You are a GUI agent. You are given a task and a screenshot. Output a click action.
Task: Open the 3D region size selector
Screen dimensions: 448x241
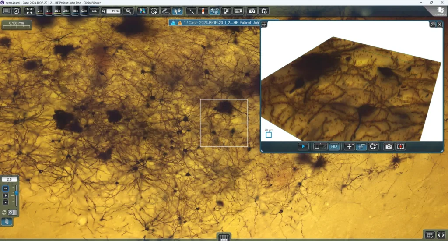tap(320, 146)
